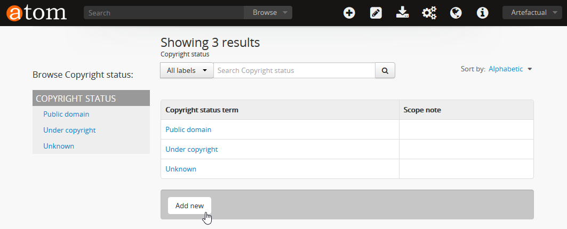This screenshot has width=567, height=229.
Task: Open the Quick links info icon
Action: point(482,13)
